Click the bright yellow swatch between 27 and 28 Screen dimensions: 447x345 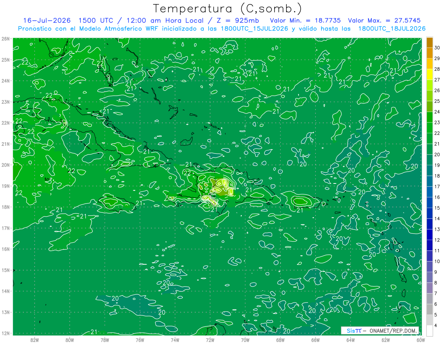click(429, 74)
